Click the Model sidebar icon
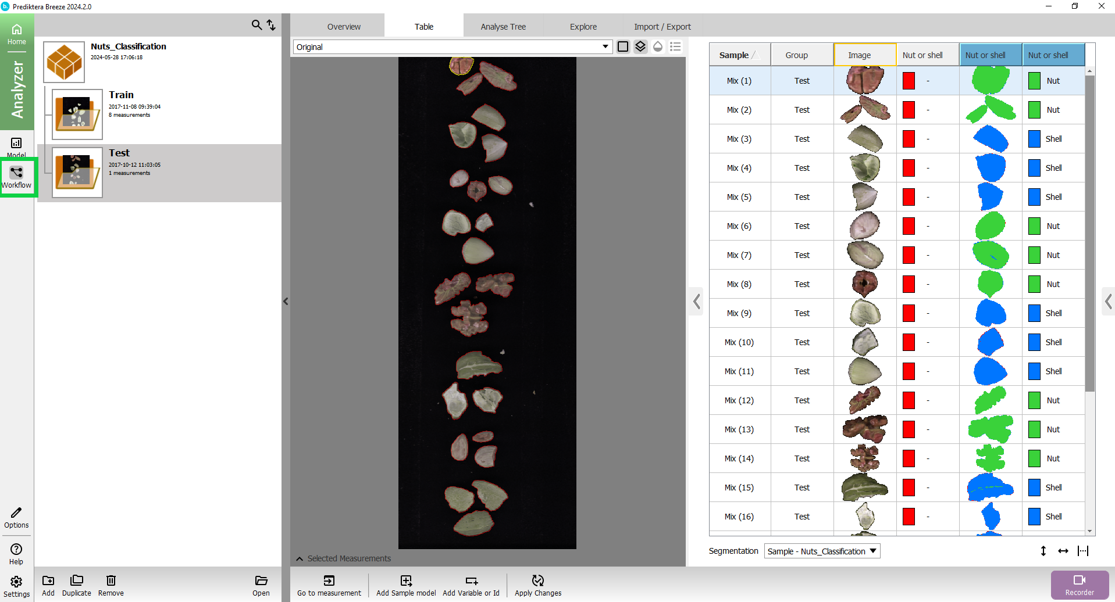The image size is (1115, 602). tap(16, 146)
